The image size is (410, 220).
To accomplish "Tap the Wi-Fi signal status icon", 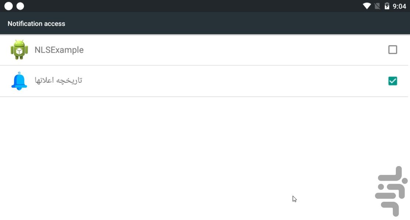I will click(x=366, y=6).
